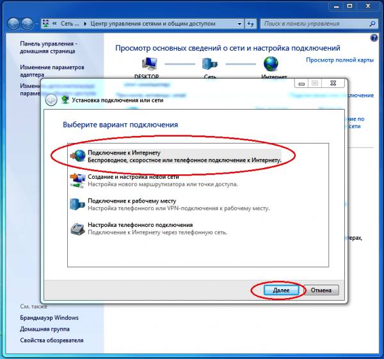
Task: Click the workplace connection server icon
Action: 77,204
